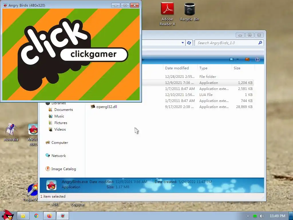Open the Adobe Reader X desktop shortcut
The image size is (293, 220).
coord(167,14)
